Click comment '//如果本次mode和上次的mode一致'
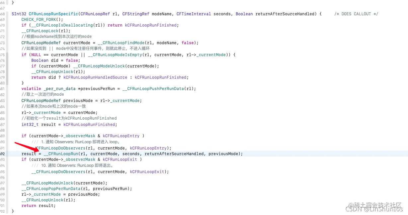Image resolution: width=408 pixels, height=215 pixels. click(x=54, y=106)
